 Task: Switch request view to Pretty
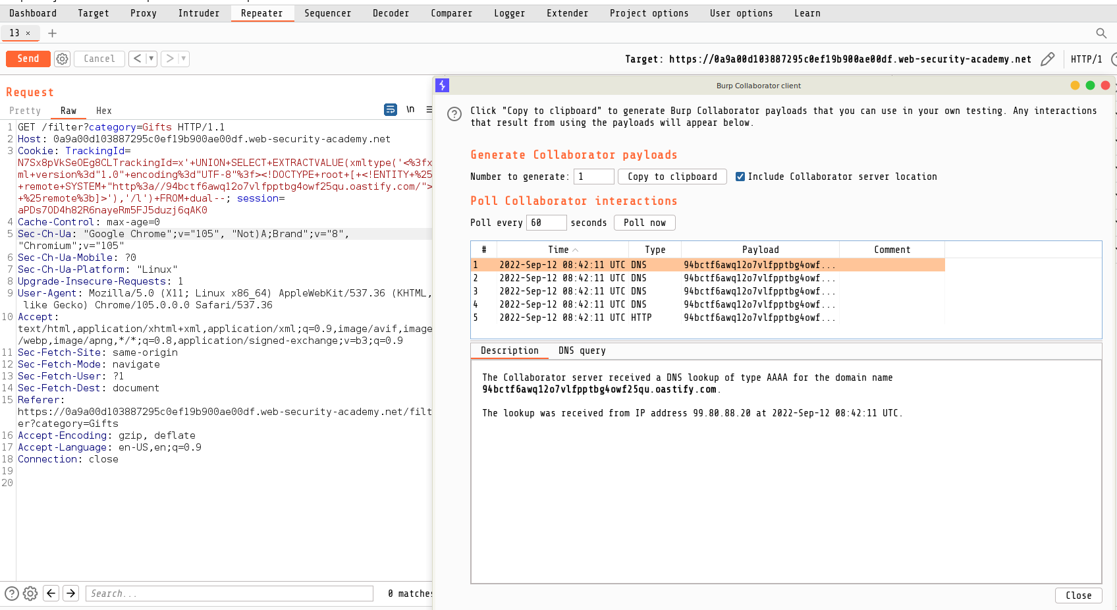point(25,111)
